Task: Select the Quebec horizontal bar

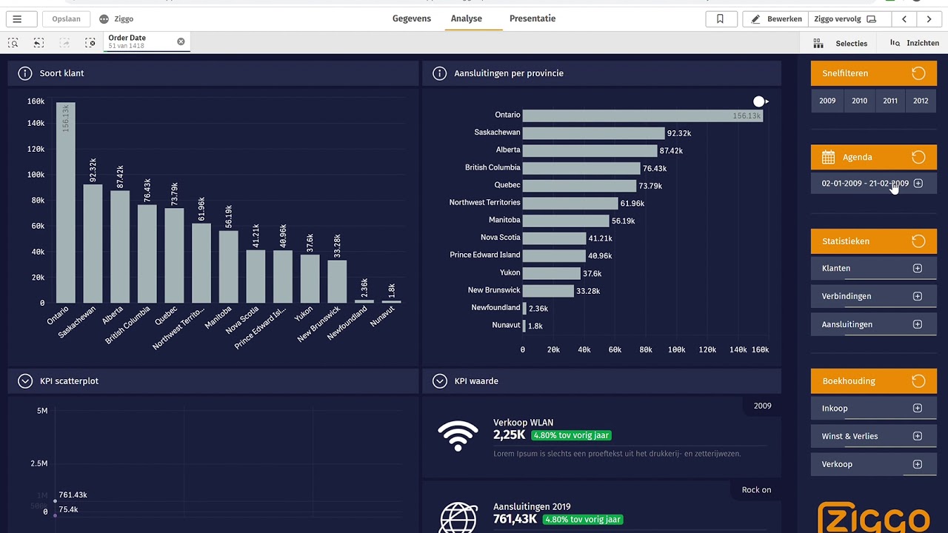Action: (579, 185)
